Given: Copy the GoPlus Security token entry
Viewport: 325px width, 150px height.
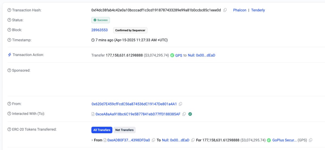Looking at the screenshot, I should pos(311,140).
